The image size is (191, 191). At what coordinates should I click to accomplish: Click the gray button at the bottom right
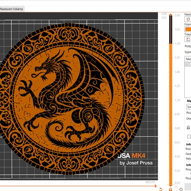(x=188, y=186)
